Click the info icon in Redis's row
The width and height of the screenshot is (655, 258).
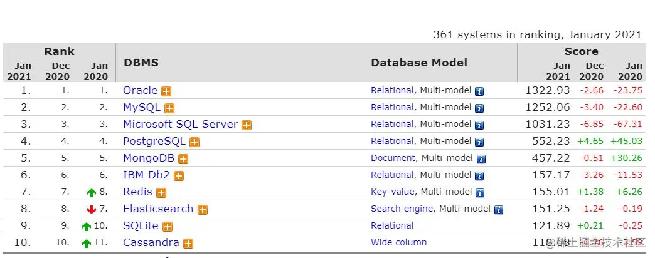480,193
